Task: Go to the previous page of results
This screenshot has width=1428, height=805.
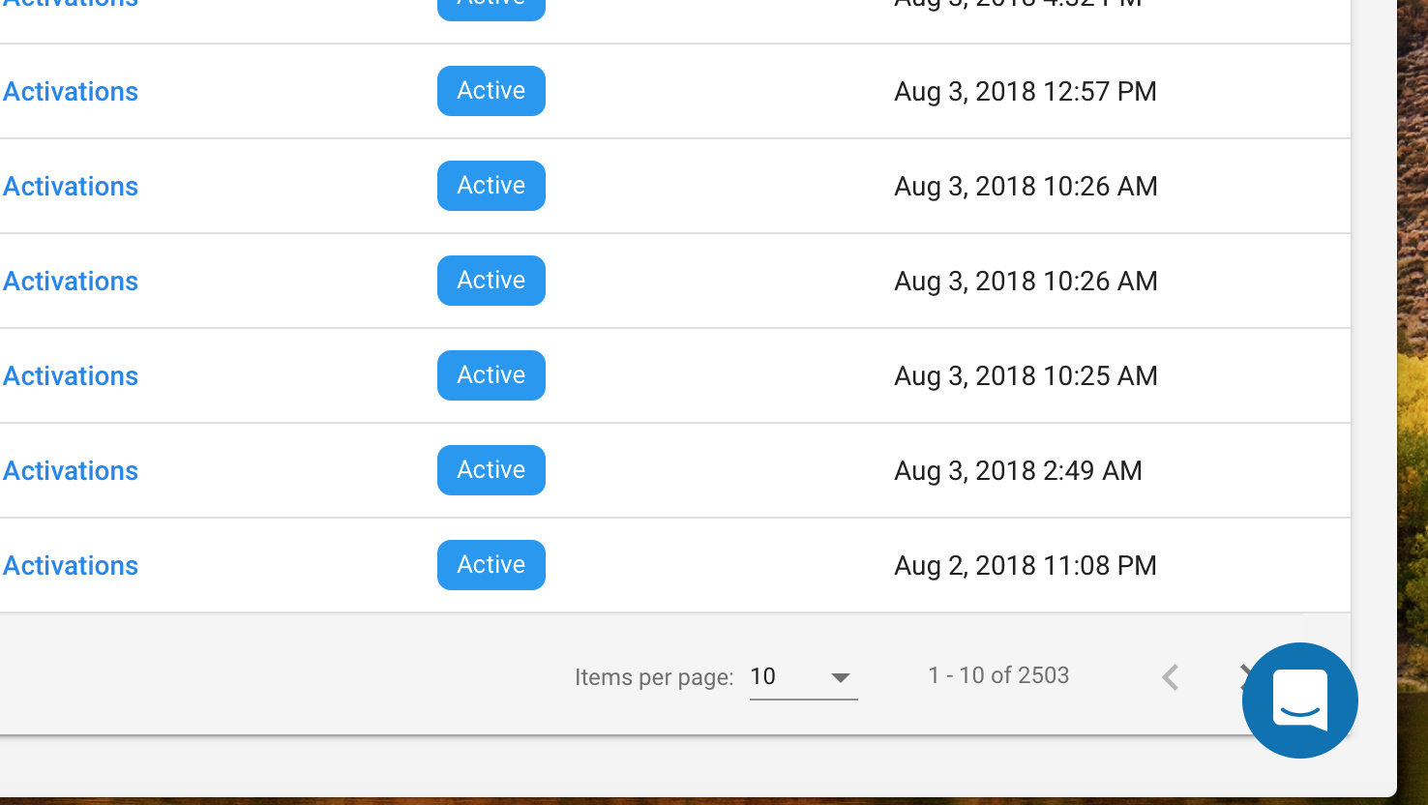Action: pyautogui.click(x=1171, y=677)
